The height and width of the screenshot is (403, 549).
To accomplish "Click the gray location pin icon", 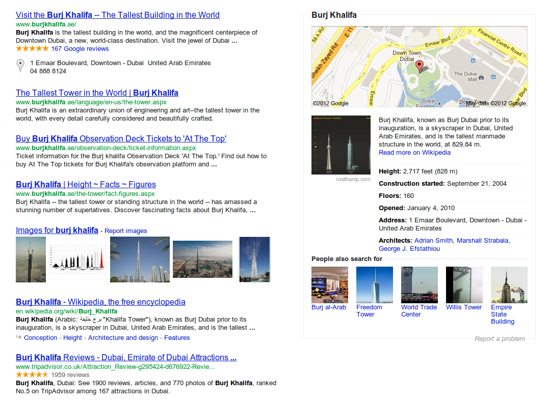I will pos(20,66).
